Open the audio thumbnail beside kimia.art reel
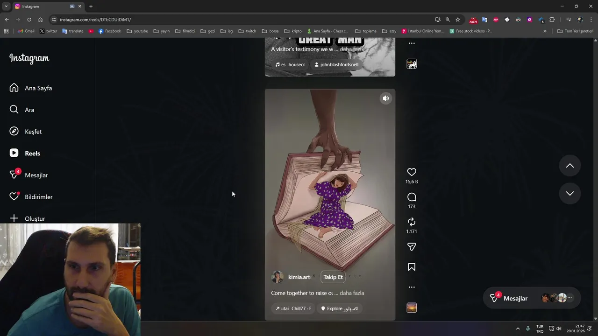598x336 pixels. (x=412, y=308)
